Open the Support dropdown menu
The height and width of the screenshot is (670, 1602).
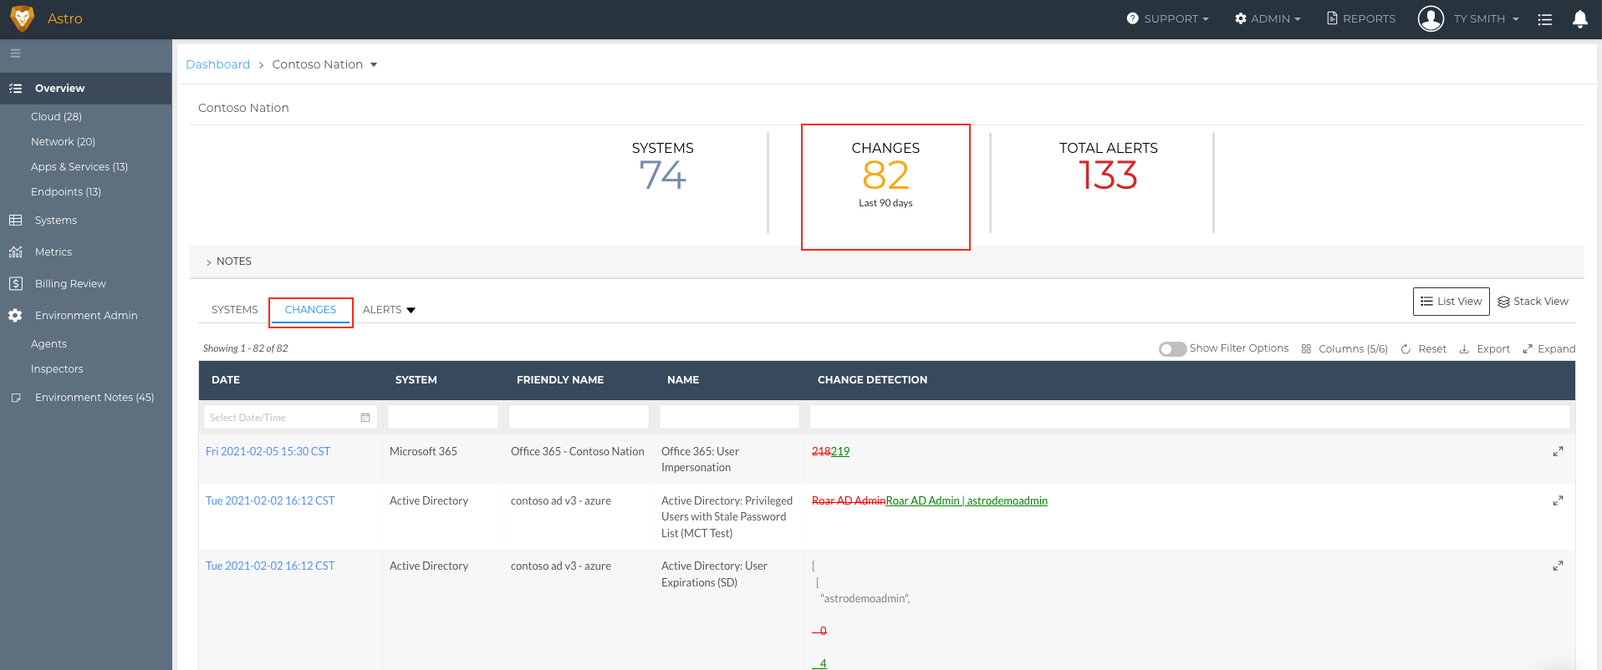click(1167, 19)
